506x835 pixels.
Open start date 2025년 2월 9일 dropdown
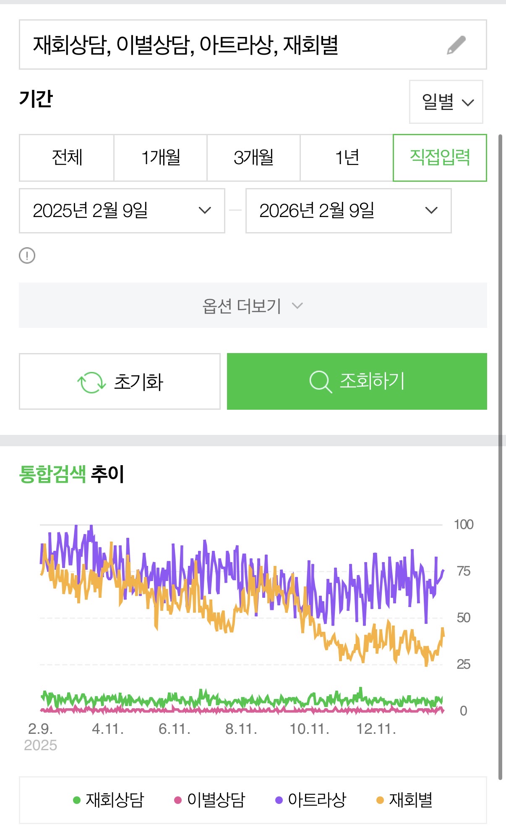[122, 211]
